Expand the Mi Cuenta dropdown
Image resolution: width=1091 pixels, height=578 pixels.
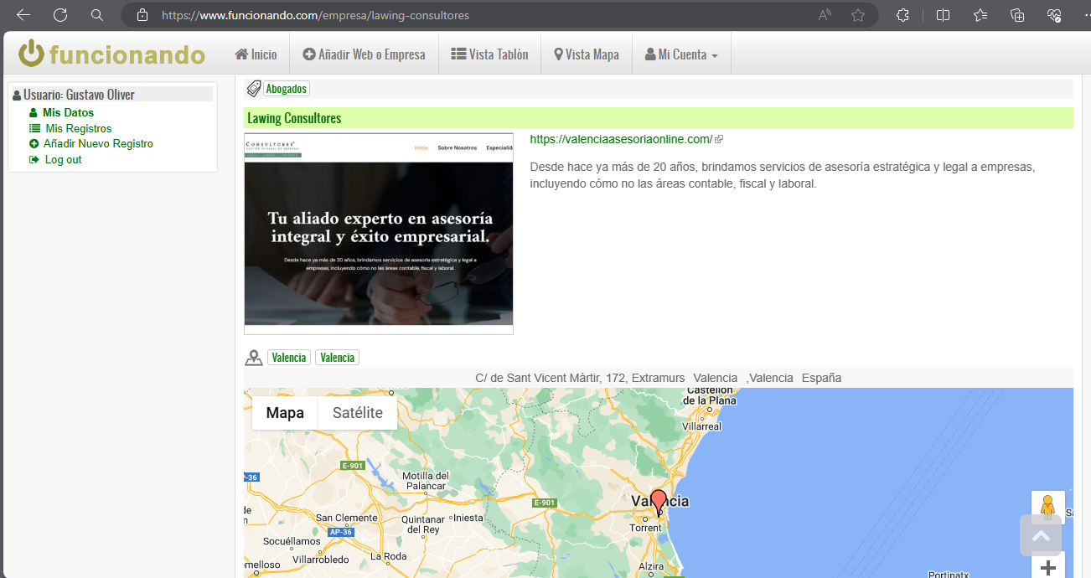point(681,54)
